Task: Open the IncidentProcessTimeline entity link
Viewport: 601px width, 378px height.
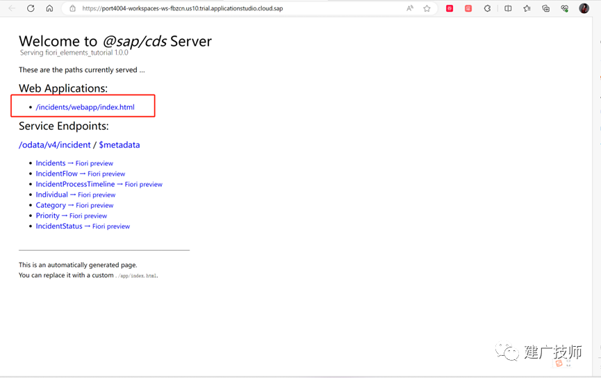Action: [x=75, y=184]
